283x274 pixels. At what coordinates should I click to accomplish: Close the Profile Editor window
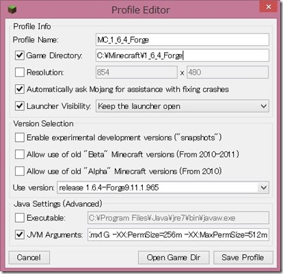pyautogui.click(x=268, y=7)
